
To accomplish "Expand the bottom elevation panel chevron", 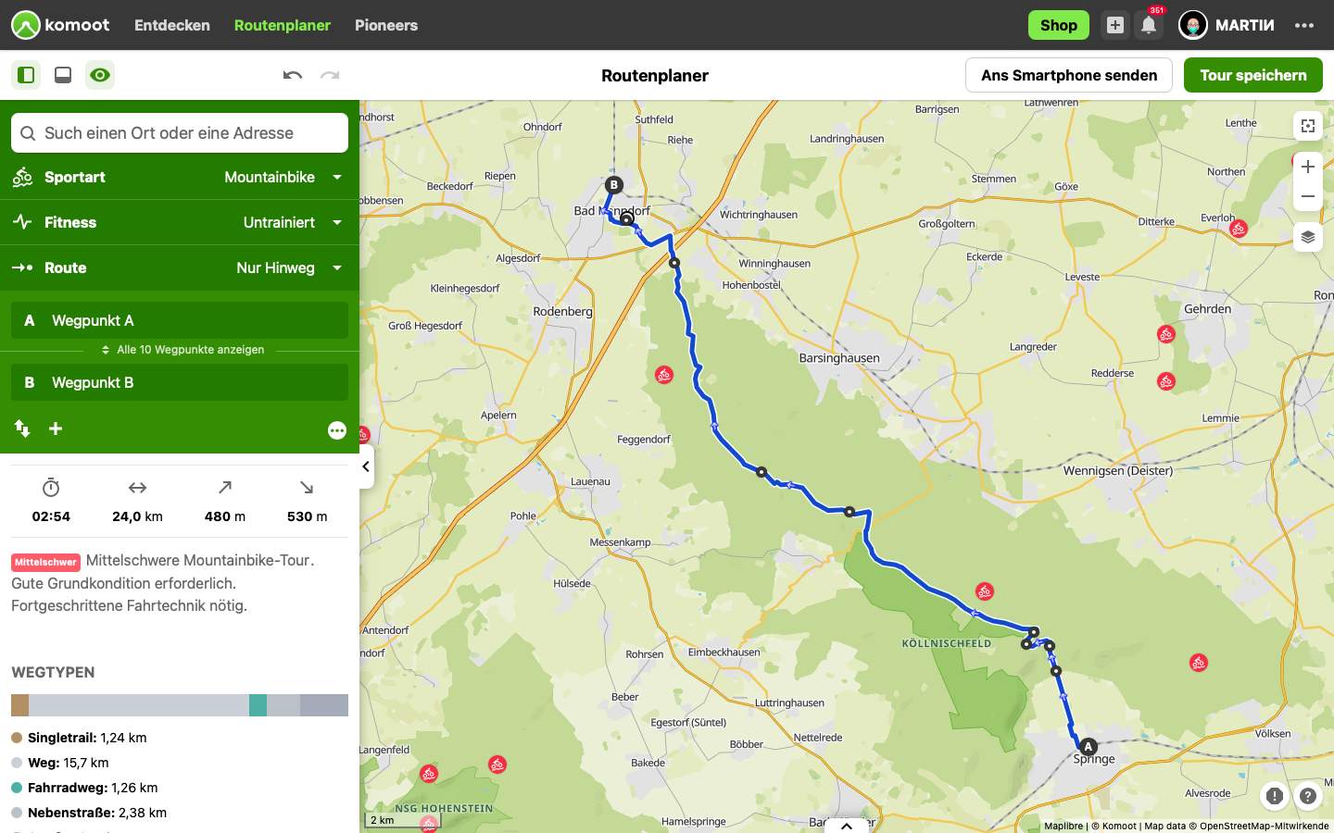I will [x=847, y=826].
